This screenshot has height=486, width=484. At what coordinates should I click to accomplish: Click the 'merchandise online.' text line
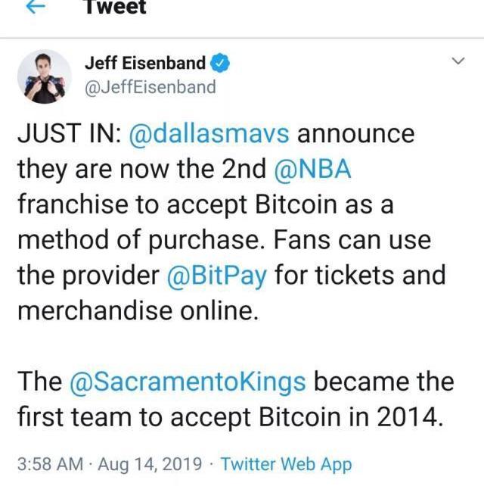coord(138,310)
